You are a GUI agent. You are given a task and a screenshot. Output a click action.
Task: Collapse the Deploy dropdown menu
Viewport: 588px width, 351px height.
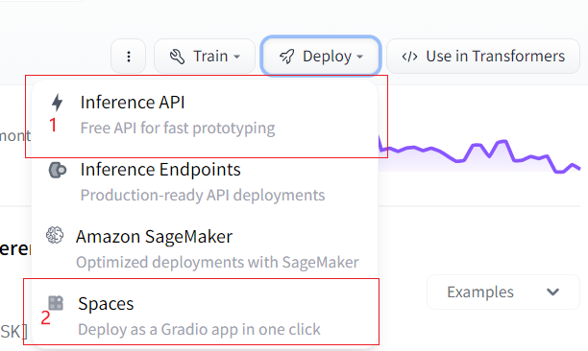(x=321, y=57)
